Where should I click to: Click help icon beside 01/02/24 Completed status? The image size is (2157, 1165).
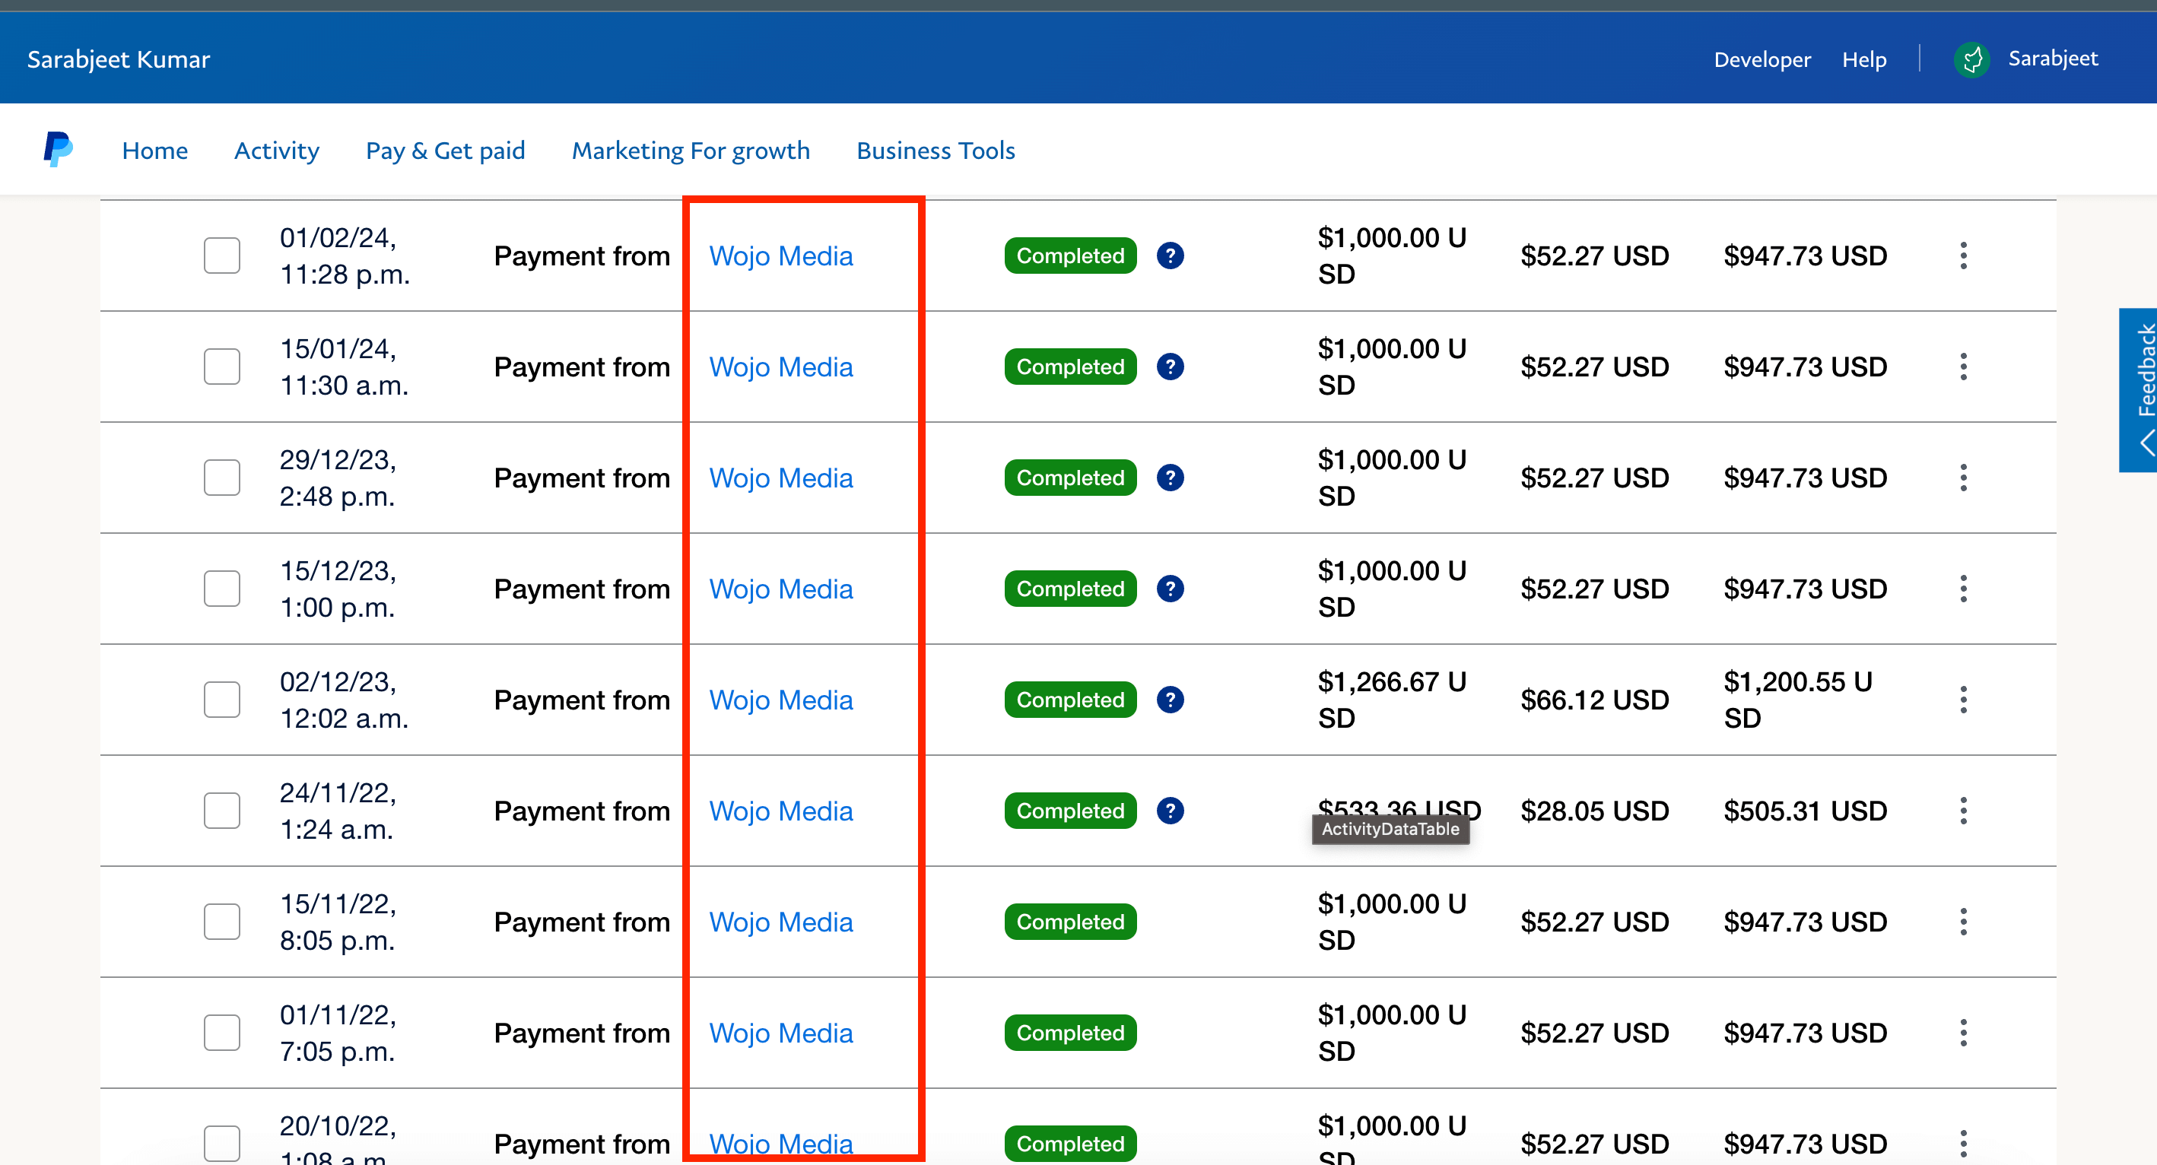(1170, 256)
